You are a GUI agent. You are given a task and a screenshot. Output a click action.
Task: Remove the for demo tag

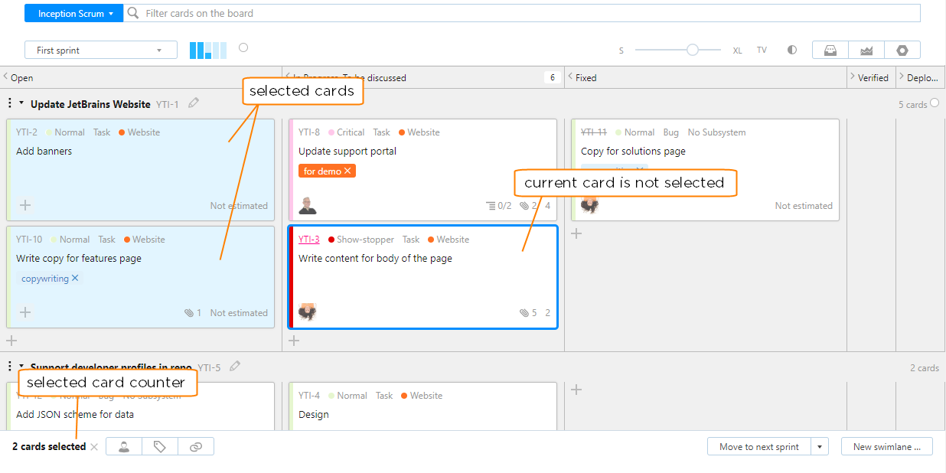[x=347, y=171]
